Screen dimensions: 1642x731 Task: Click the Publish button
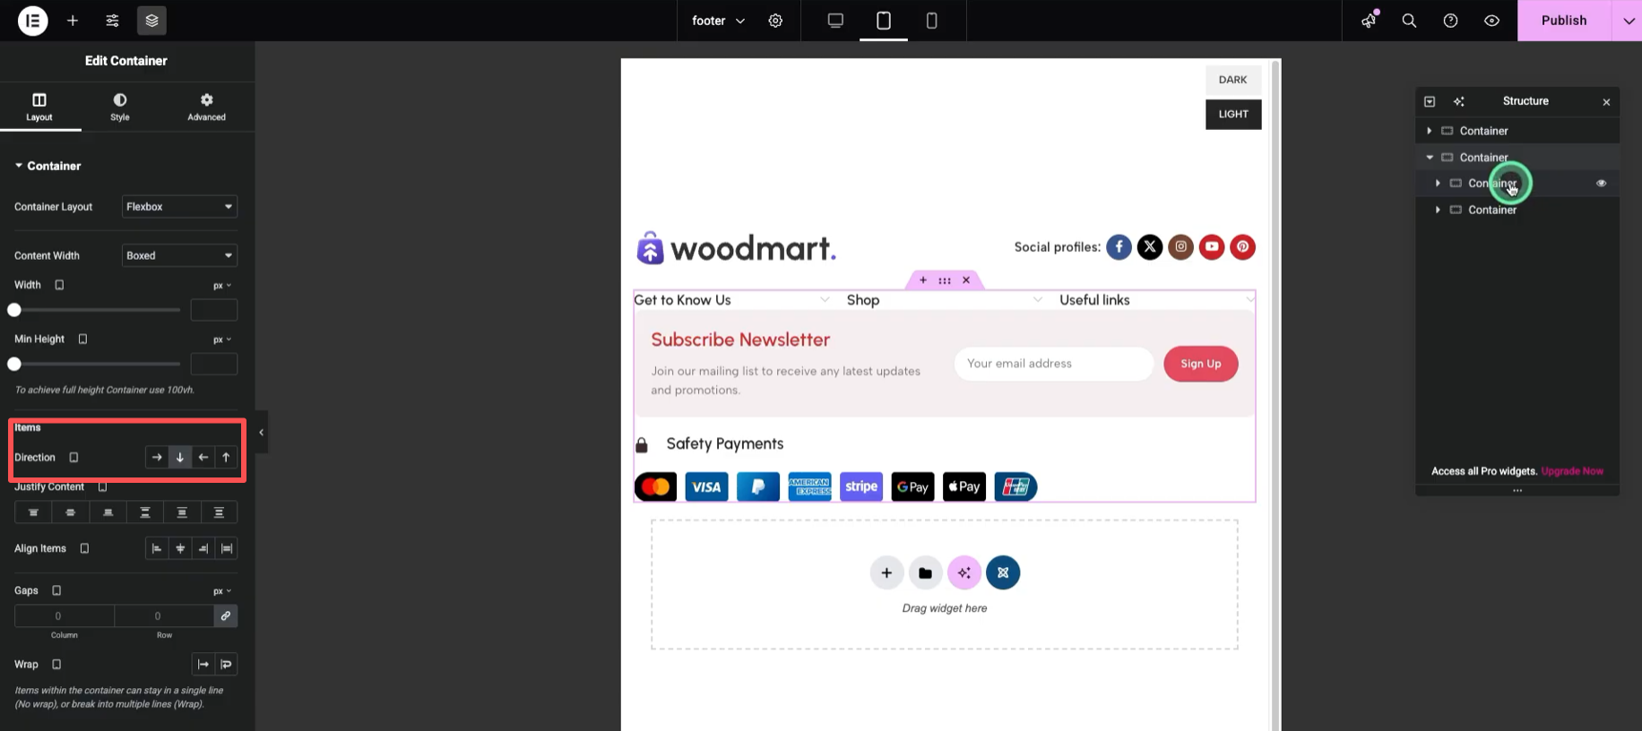1564,21
